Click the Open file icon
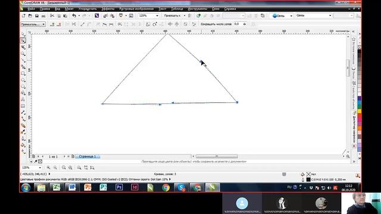The width and height of the screenshot is (381, 214). (30, 16)
